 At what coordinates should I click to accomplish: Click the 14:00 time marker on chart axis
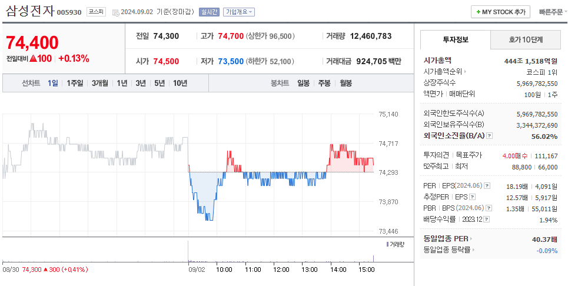(x=338, y=270)
